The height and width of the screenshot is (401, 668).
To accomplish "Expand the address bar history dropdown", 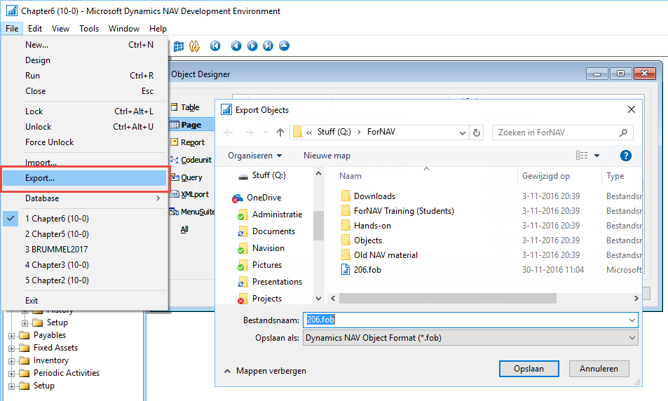I will point(462,133).
